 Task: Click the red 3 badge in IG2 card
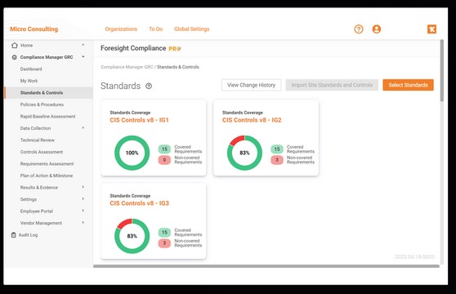[277, 160]
